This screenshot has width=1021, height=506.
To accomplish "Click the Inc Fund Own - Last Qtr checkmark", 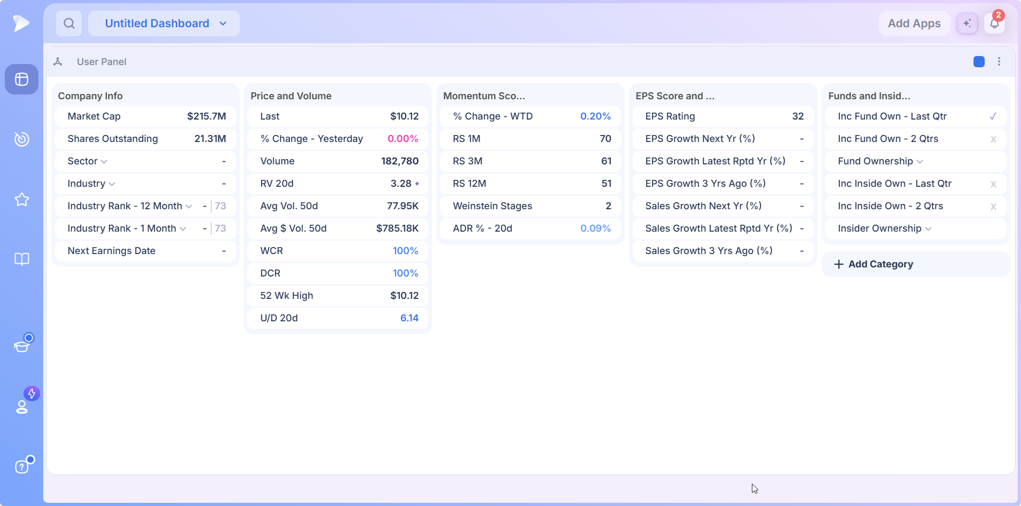I will [x=993, y=116].
